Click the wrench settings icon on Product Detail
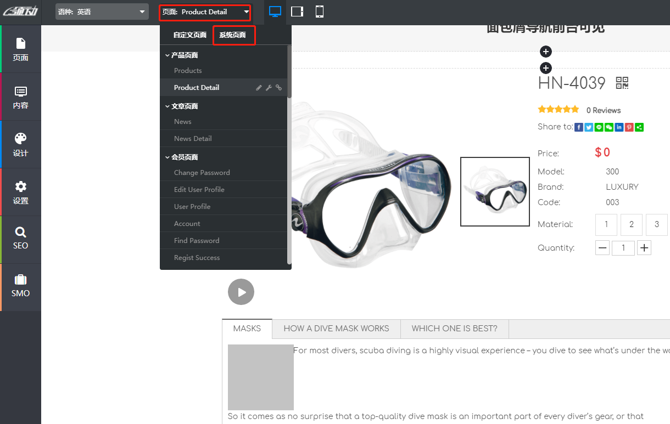The height and width of the screenshot is (424, 670). click(x=269, y=87)
